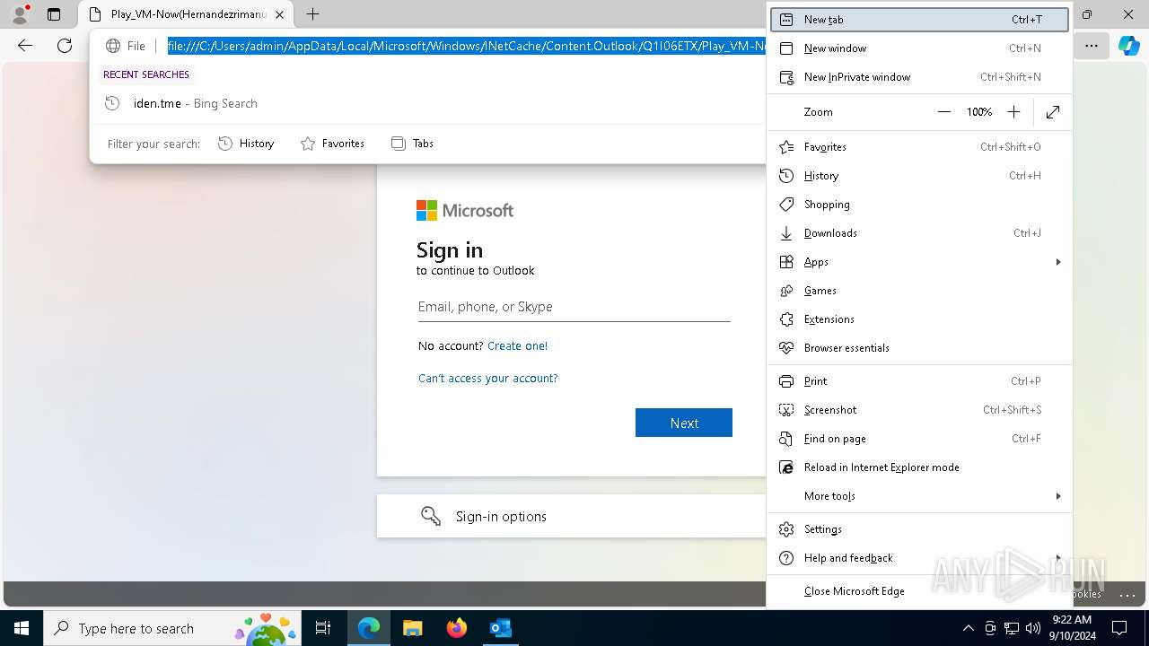This screenshot has width=1149, height=646.
Task: Filter search by History
Action: coord(246,144)
